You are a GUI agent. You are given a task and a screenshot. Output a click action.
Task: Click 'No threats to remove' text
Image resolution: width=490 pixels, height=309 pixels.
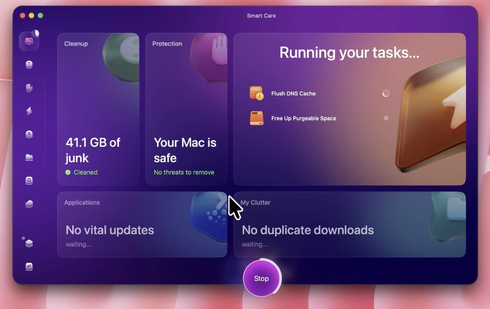tap(184, 172)
